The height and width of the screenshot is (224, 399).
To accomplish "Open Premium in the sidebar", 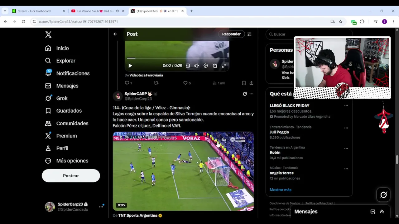I will [61, 136].
